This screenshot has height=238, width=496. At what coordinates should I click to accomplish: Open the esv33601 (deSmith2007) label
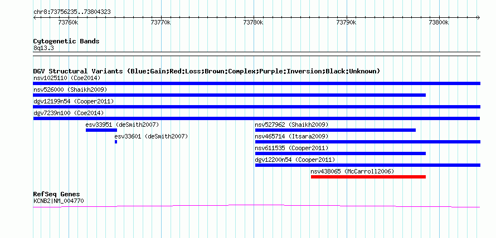click(x=151, y=136)
